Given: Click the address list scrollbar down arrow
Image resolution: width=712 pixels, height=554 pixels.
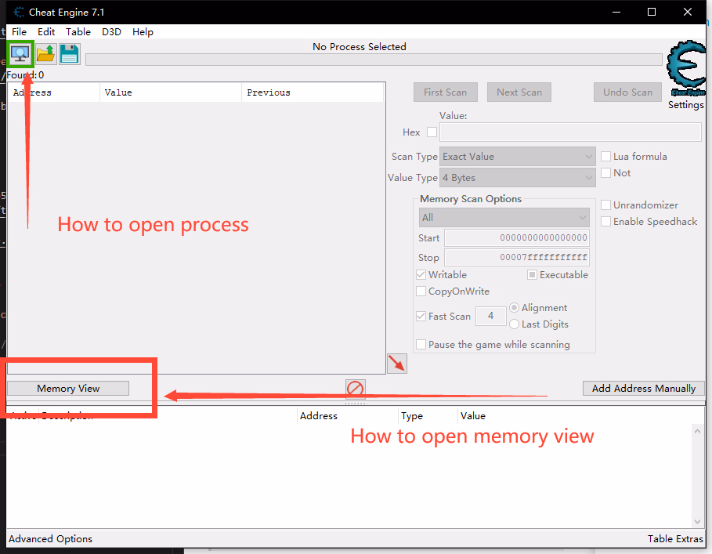Looking at the screenshot, I should click(697, 522).
